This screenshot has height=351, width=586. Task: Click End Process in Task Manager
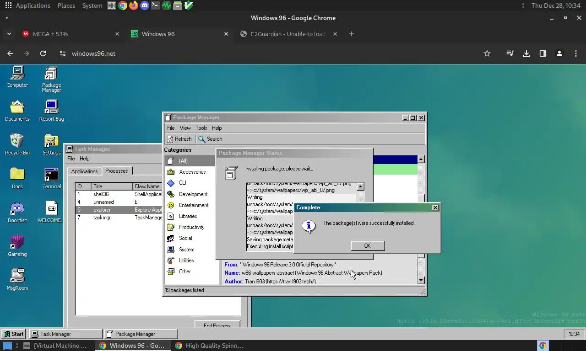click(217, 325)
